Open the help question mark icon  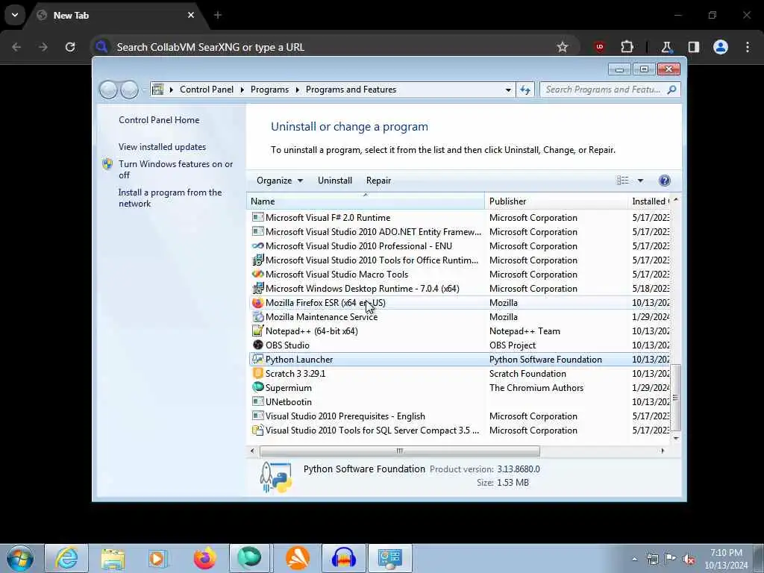coord(664,181)
